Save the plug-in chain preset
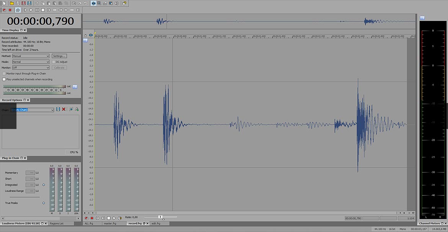 [58, 110]
